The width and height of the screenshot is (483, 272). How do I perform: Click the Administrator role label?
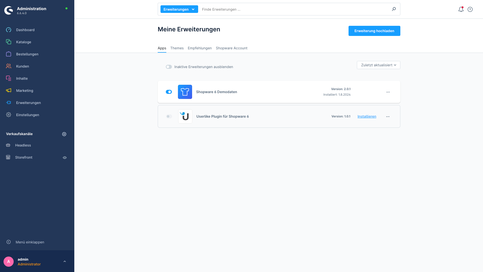[x=29, y=264]
